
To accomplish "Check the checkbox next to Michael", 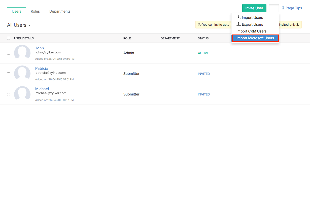I will point(9,94).
